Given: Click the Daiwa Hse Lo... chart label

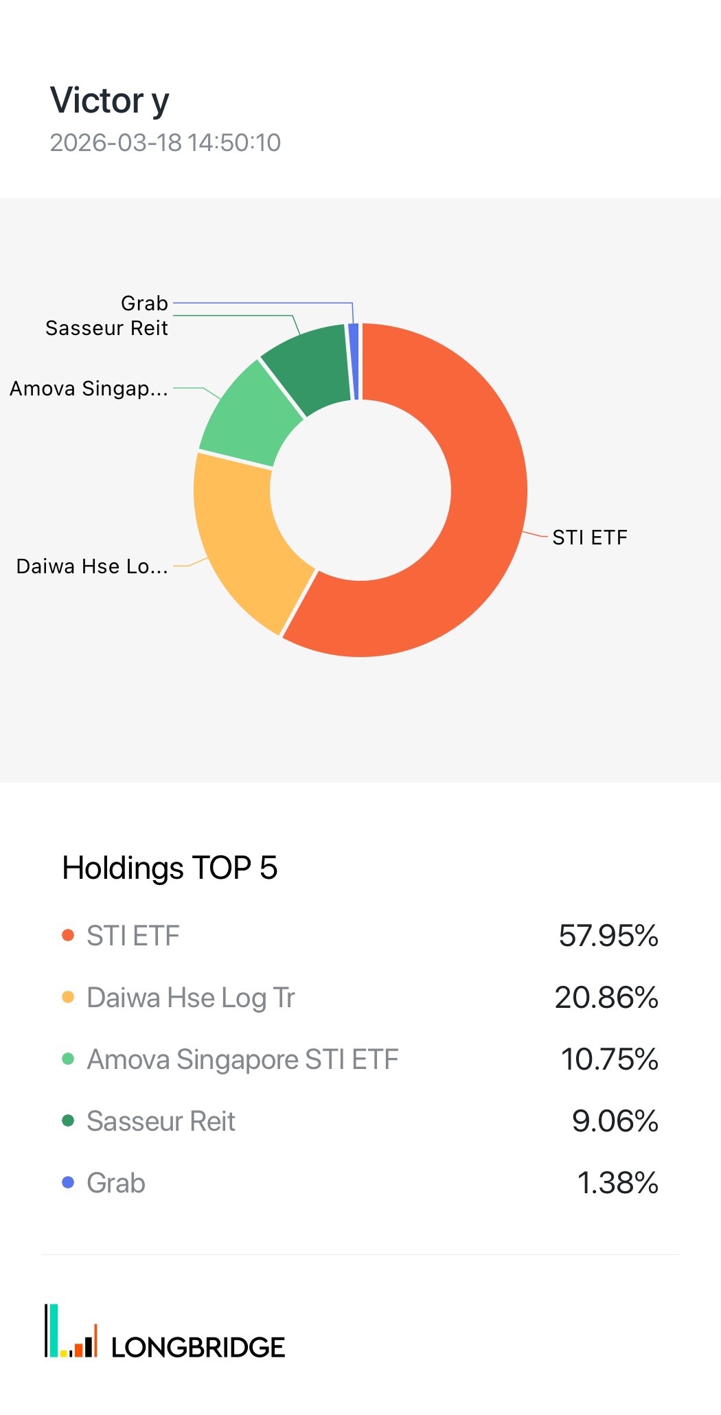Looking at the screenshot, I should point(92,566).
